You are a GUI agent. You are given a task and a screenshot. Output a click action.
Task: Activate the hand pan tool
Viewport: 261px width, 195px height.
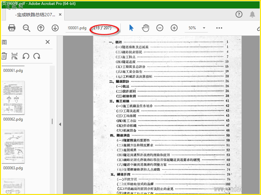pyautogui.click(x=146, y=28)
